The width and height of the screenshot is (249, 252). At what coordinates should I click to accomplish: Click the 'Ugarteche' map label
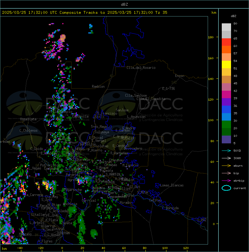(x=74, y=190)
